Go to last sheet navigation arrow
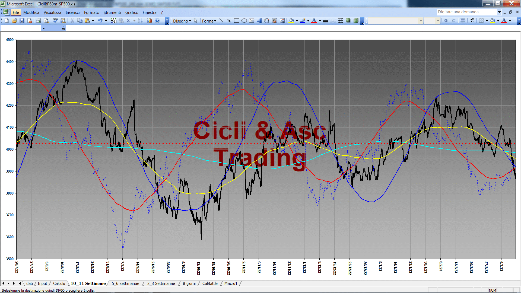The image size is (521, 293). [x=20, y=283]
